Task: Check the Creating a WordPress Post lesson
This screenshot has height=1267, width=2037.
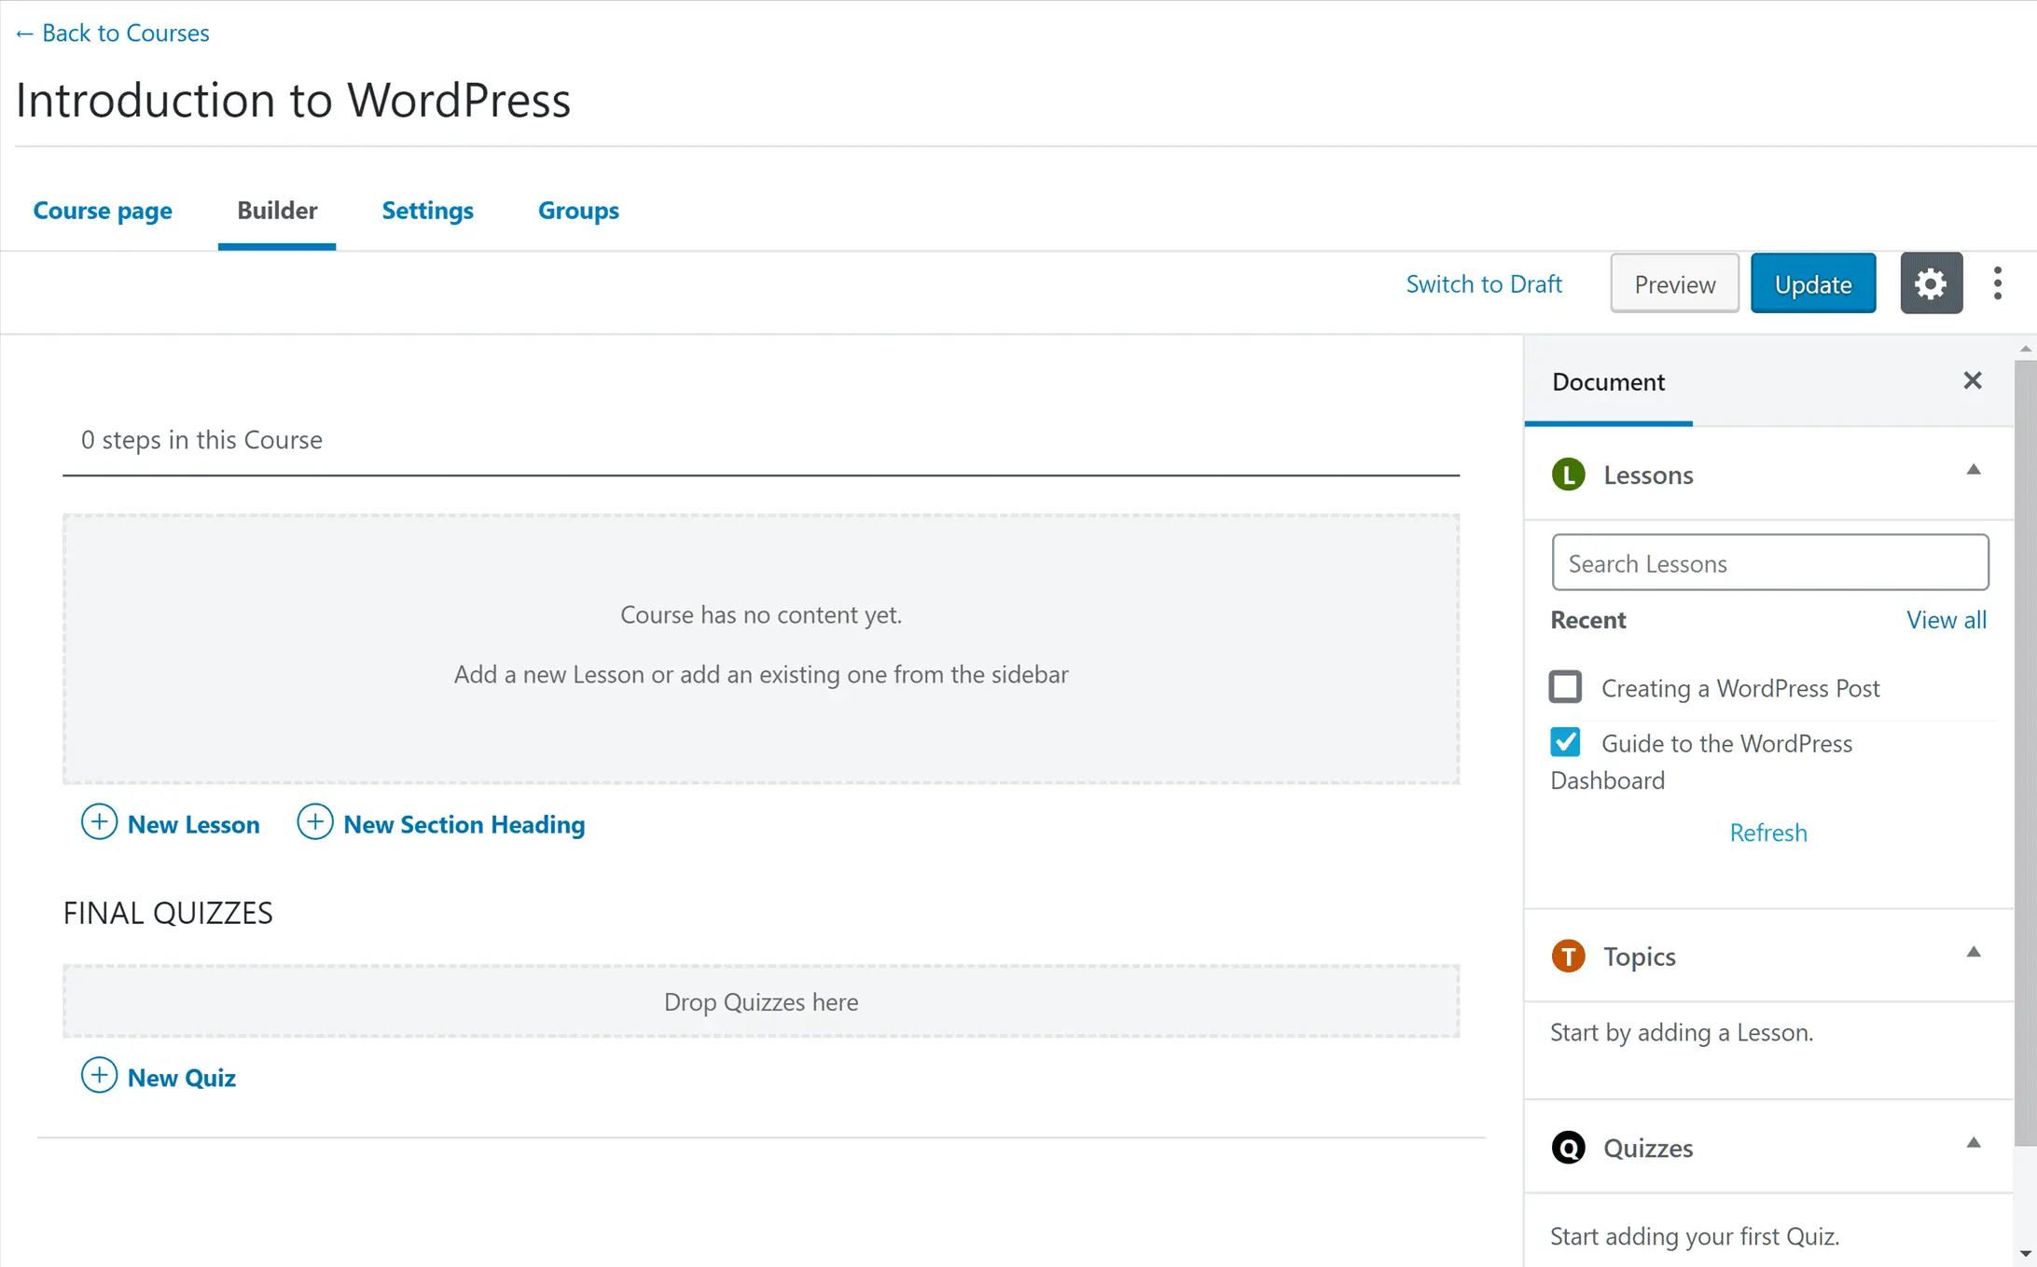Action: (1565, 687)
